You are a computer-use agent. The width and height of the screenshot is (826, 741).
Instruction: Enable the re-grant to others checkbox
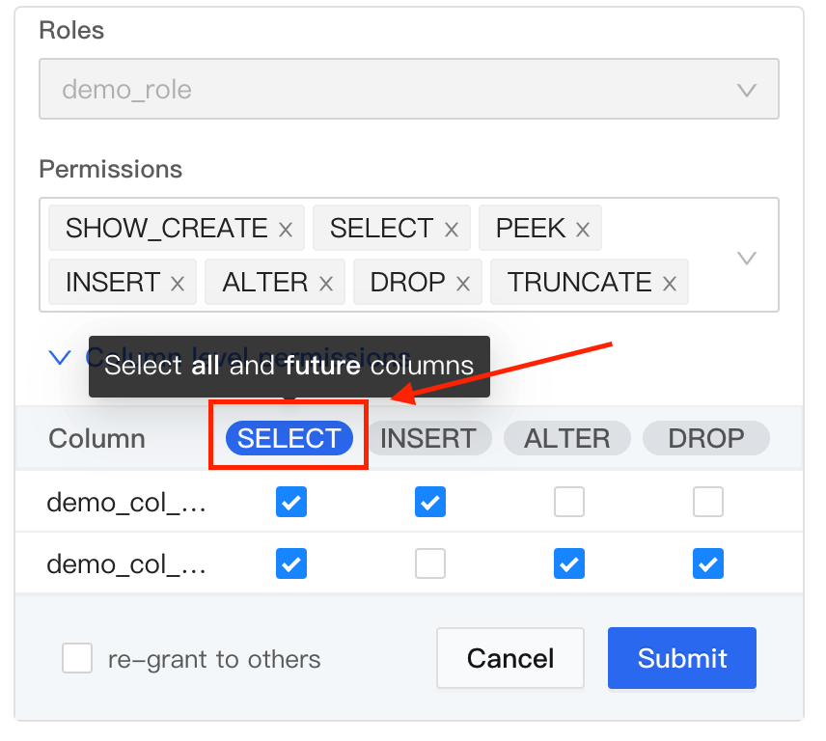point(77,659)
